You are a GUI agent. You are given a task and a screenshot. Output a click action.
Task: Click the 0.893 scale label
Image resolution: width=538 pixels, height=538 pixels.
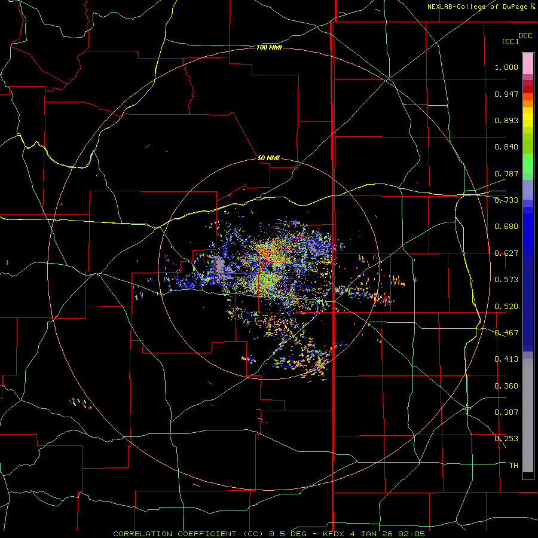point(506,120)
